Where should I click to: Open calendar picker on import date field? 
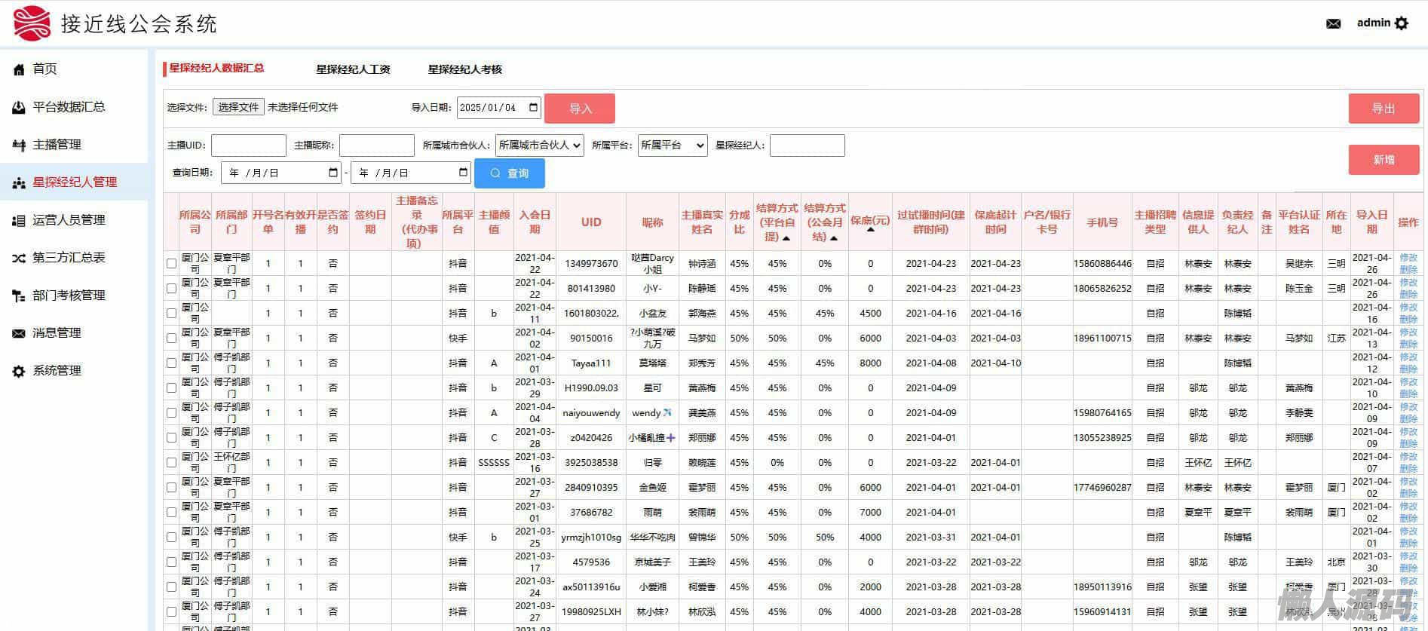click(533, 108)
